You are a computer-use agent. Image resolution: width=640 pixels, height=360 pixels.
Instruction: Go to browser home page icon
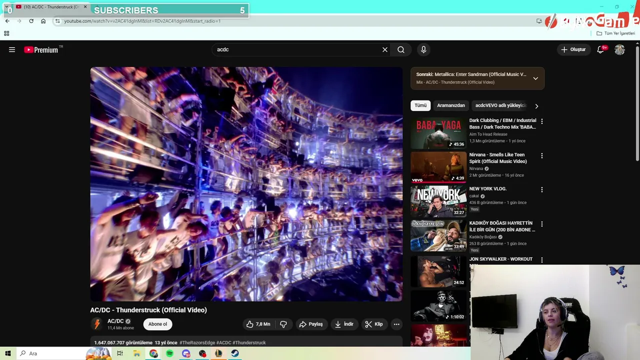[x=43, y=21]
